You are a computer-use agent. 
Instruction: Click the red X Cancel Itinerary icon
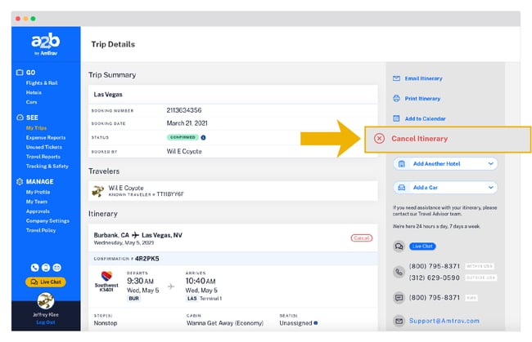click(x=380, y=139)
